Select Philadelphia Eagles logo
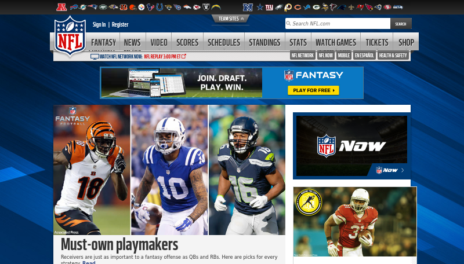 pos(279,7)
